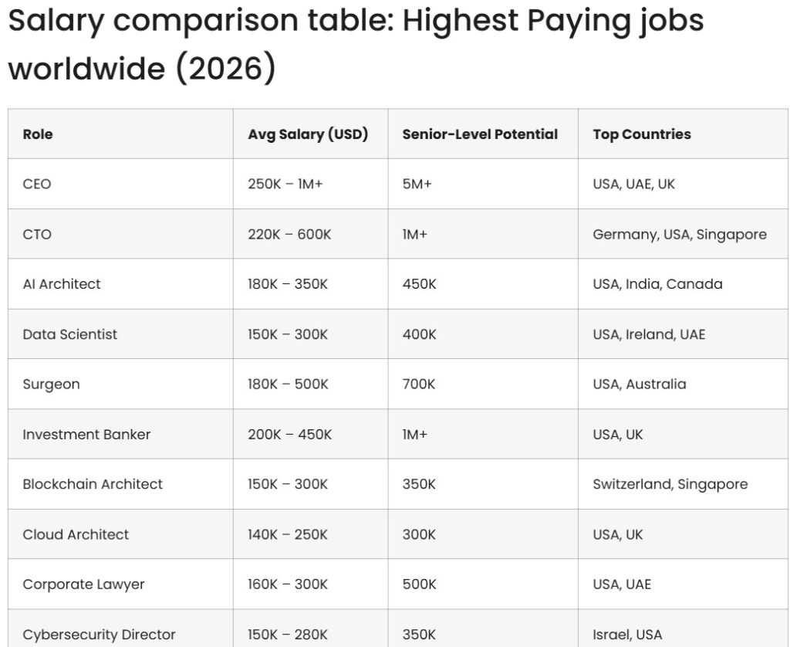Screen dimensions: 790x647
Task: Click the Cybersecurity Director row label
Action: (99, 635)
